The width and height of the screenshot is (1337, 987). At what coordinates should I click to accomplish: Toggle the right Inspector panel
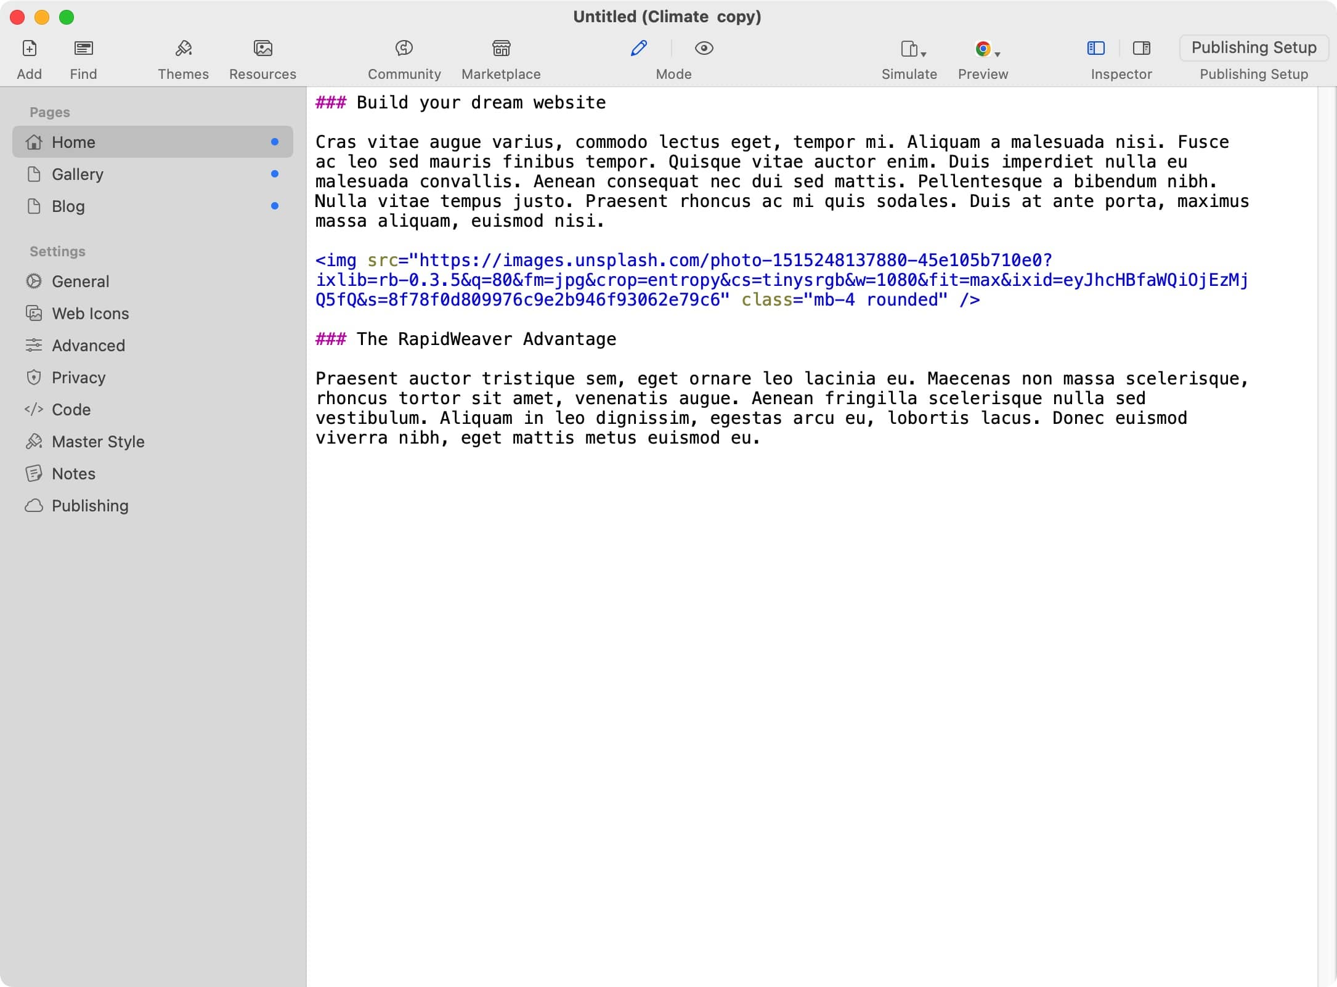point(1141,48)
